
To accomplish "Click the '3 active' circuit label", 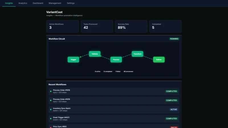I will tap(97, 71).
